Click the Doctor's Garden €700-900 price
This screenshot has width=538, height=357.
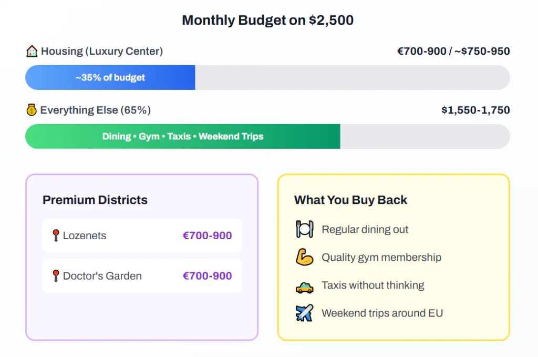(x=207, y=276)
